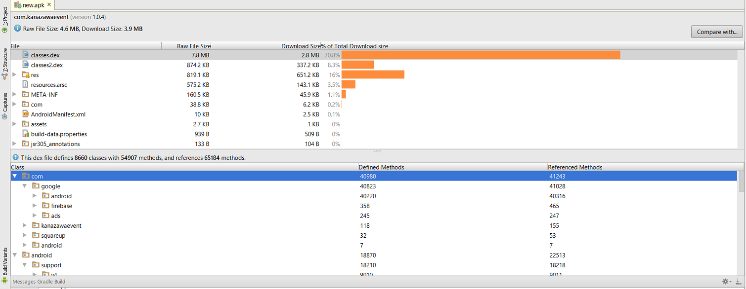This screenshot has width=746, height=289.
Task: Click the Compare with... button
Action: (x=717, y=31)
